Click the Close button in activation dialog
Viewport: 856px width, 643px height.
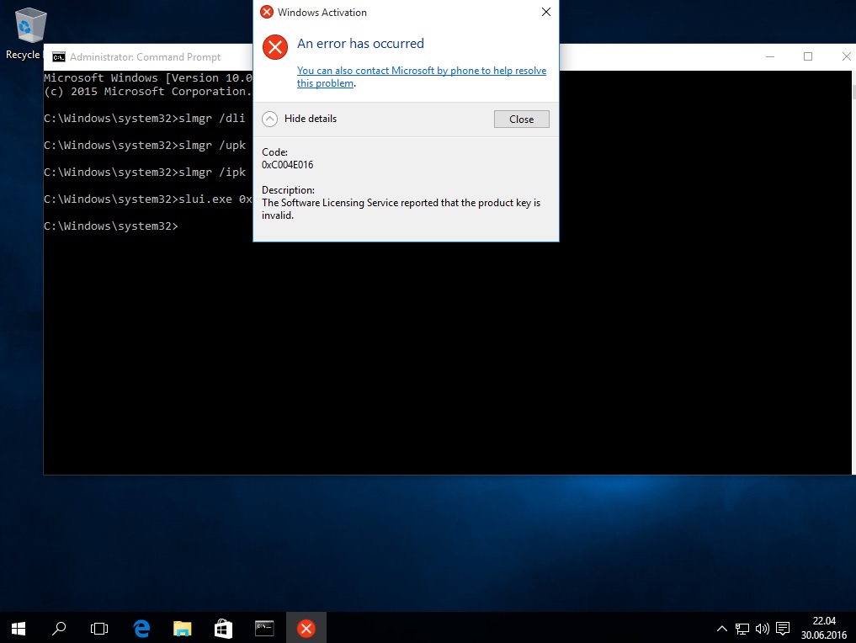pos(521,119)
